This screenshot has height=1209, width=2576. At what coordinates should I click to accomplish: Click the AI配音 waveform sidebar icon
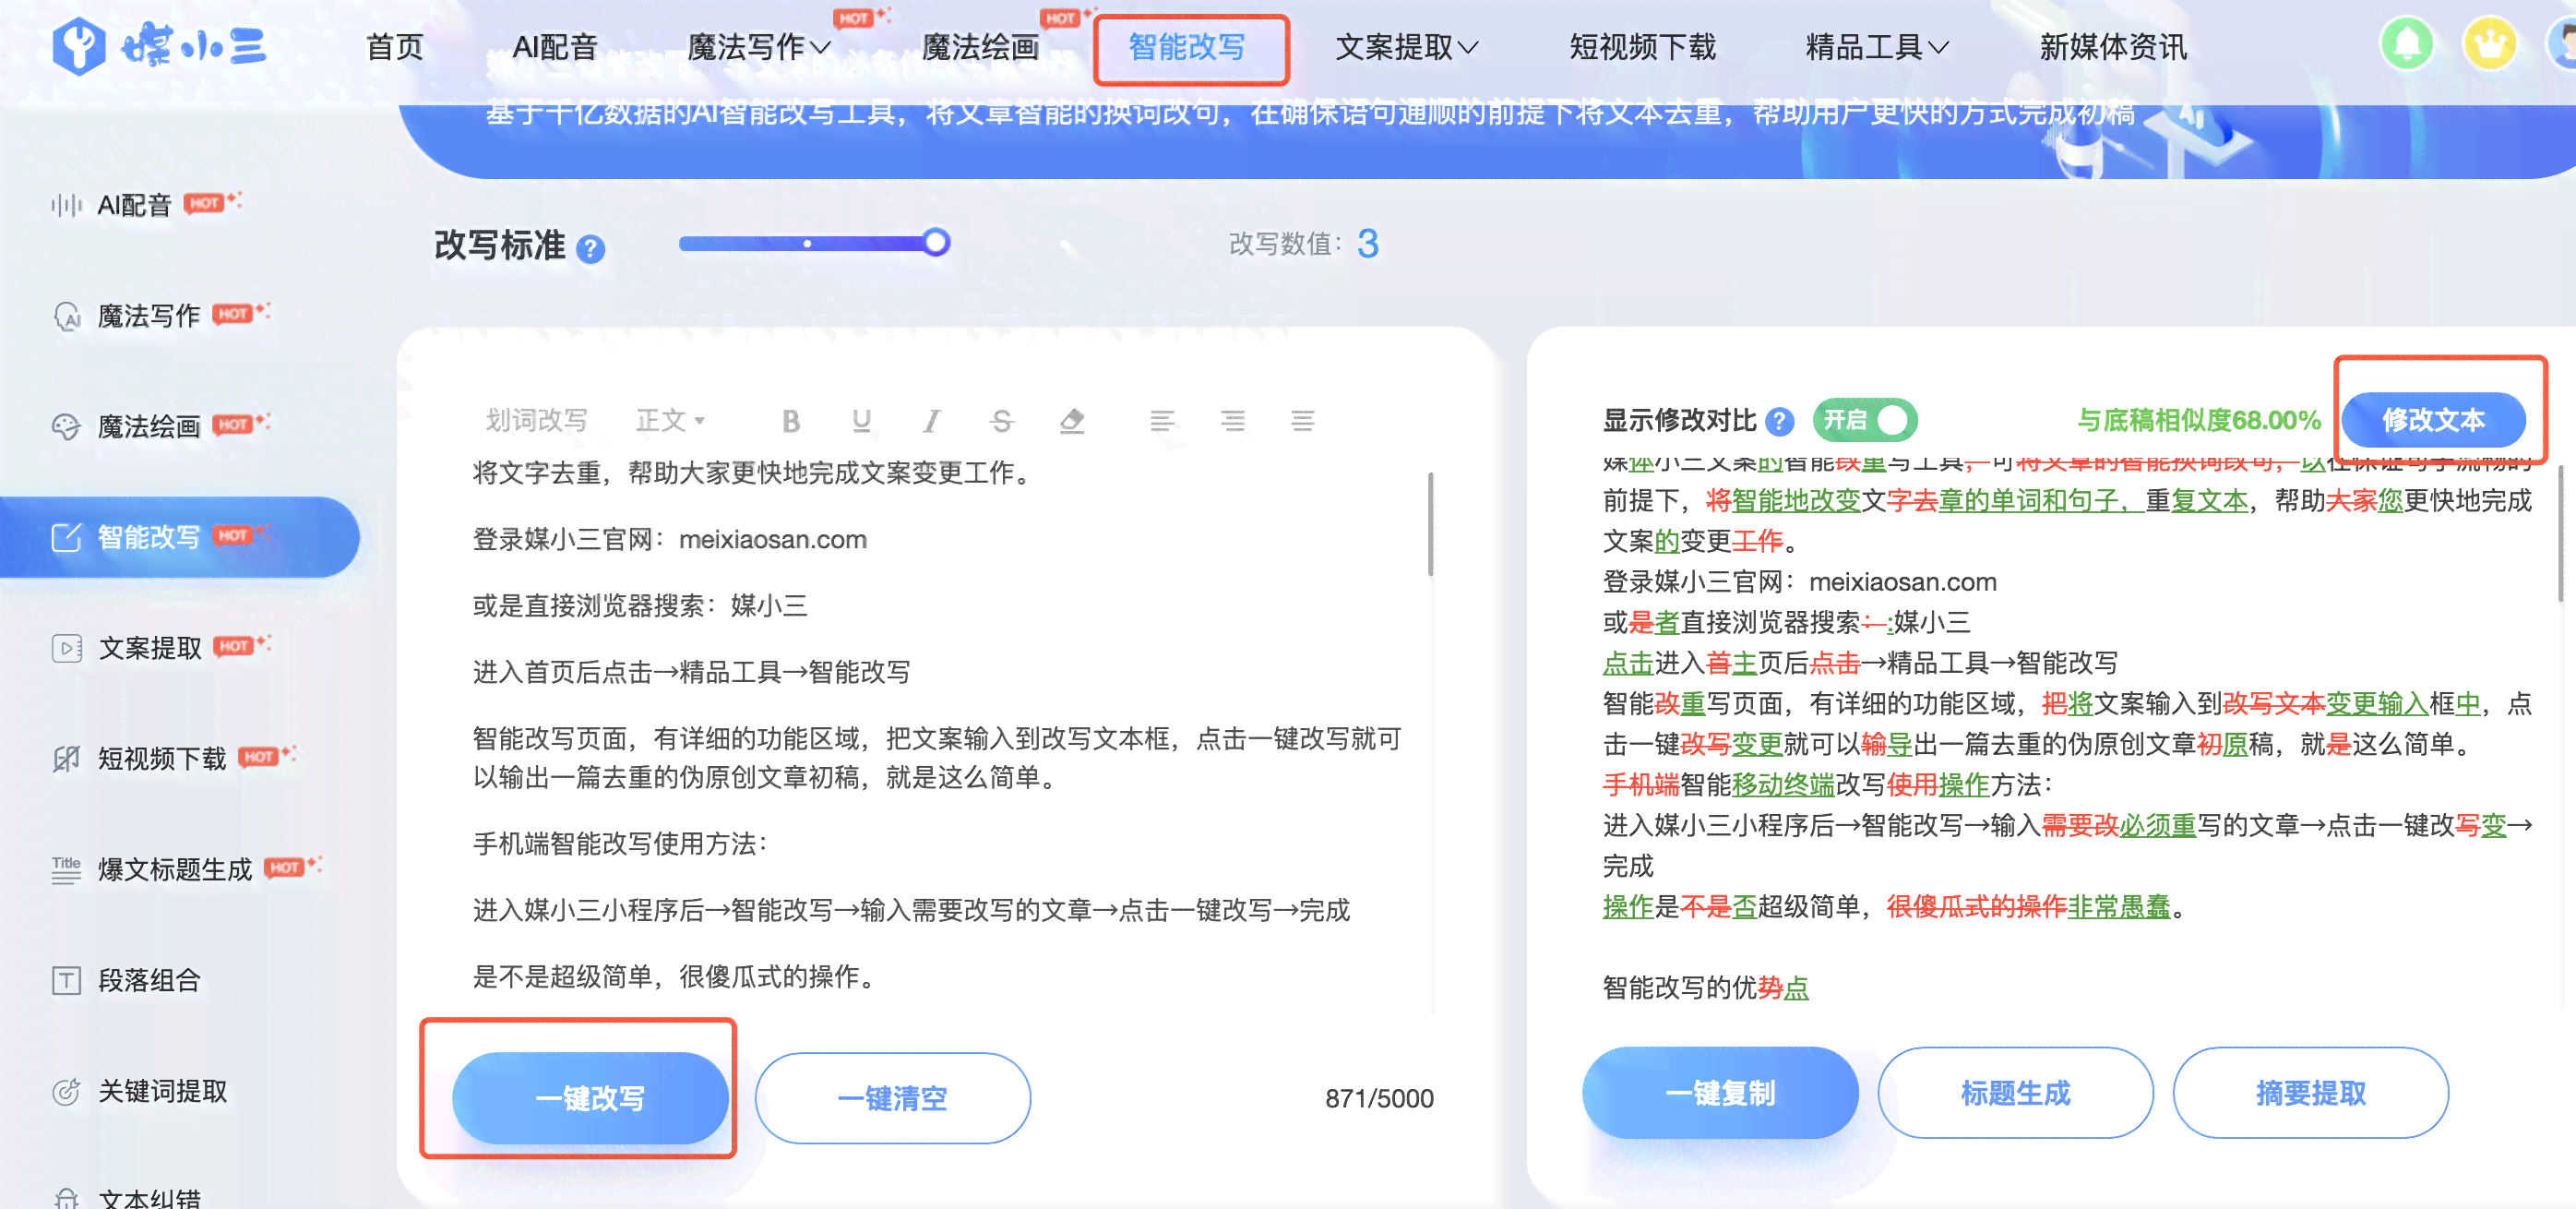(x=66, y=206)
